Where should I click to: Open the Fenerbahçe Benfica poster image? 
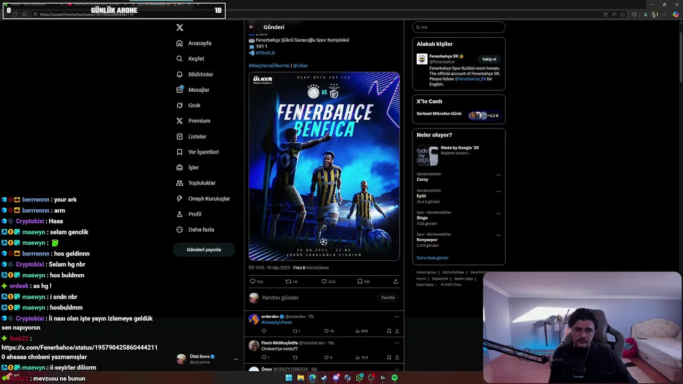coord(324,166)
